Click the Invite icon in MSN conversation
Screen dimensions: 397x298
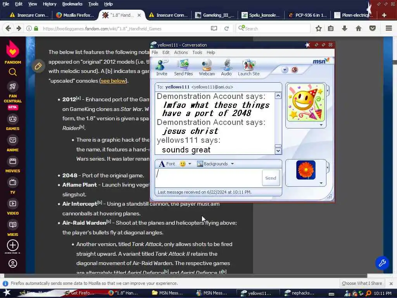point(162,68)
